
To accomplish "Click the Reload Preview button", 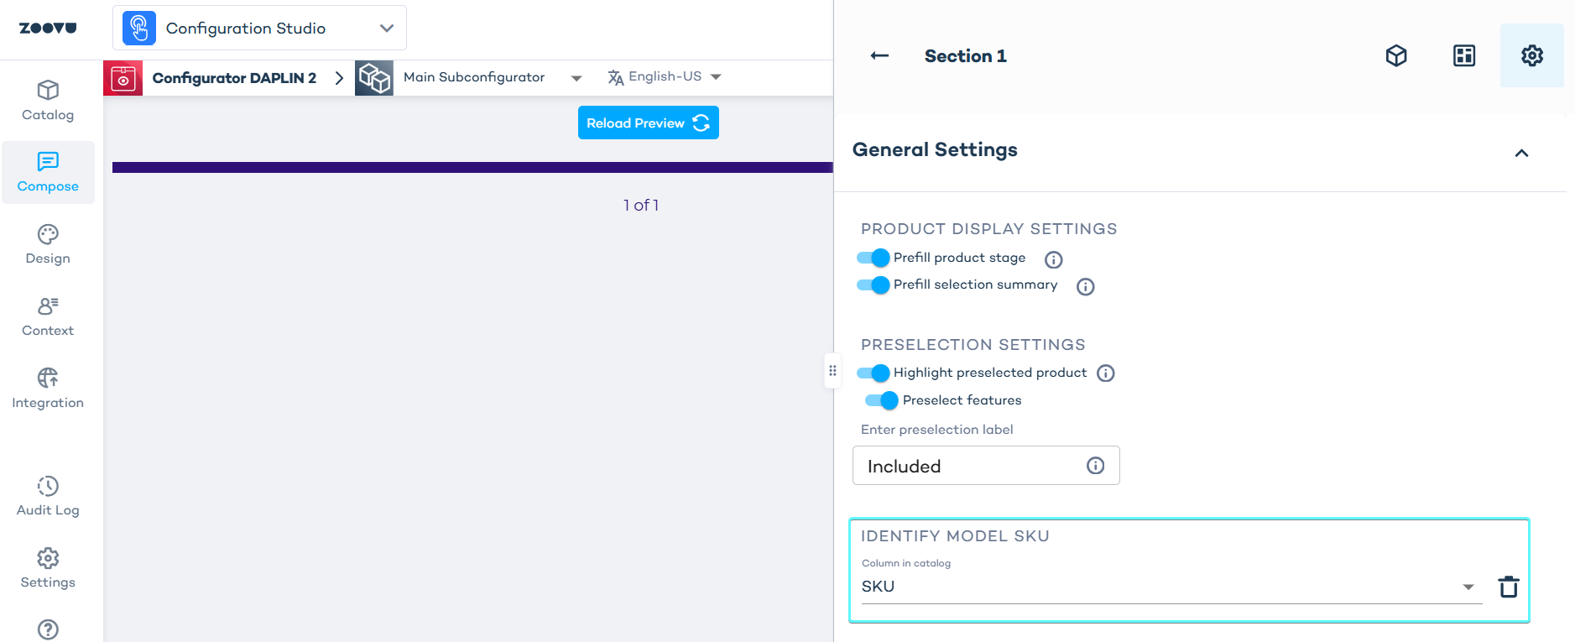I will click(648, 123).
